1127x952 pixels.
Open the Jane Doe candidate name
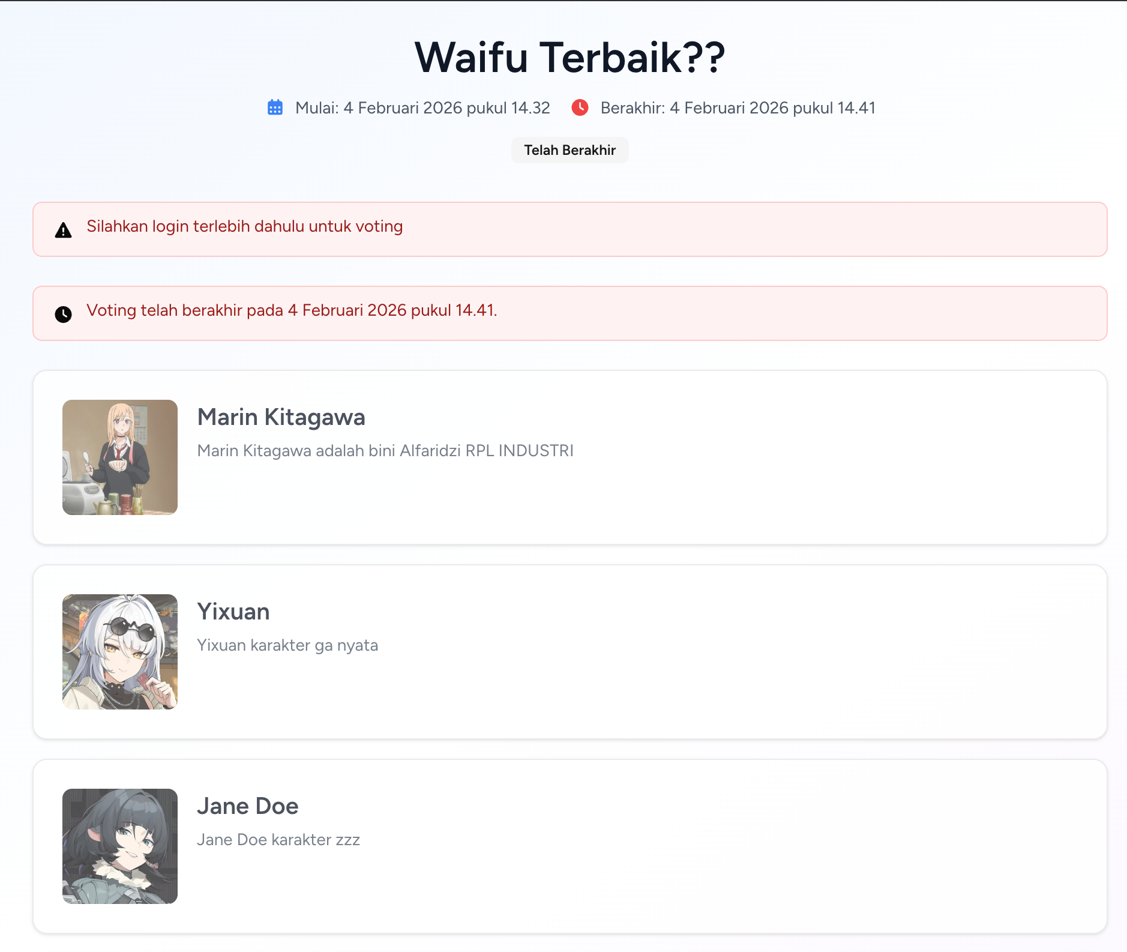click(x=248, y=806)
